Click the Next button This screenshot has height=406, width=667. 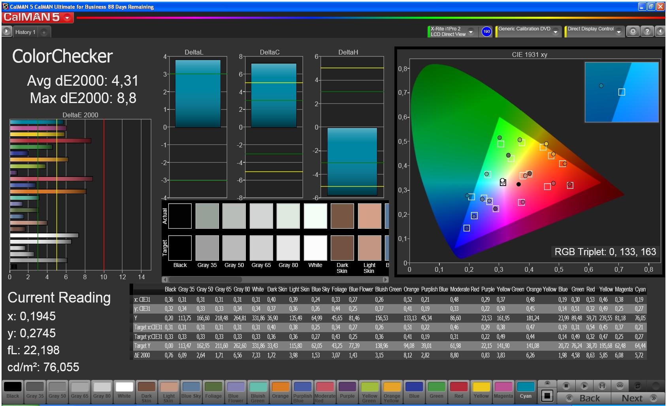click(638, 398)
